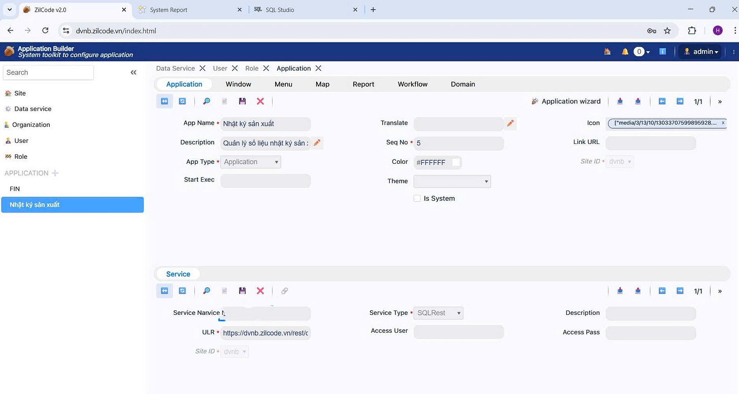Open the Data Service page tab
Viewport: 739px width, 394px height.
pyautogui.click(x=175, y=68)
